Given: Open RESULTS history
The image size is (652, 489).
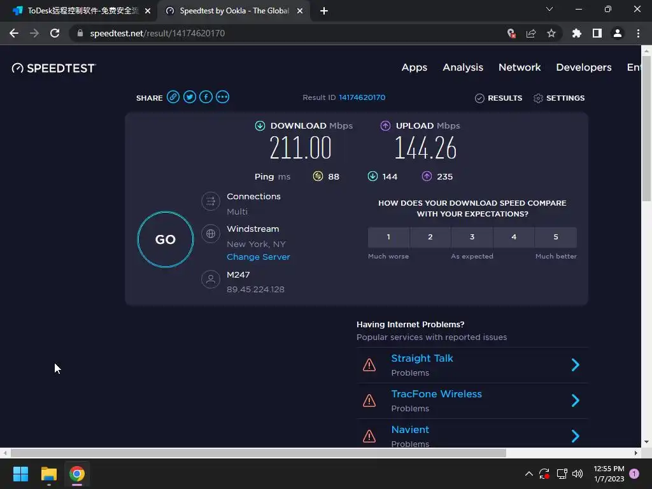Looking at the screenshot, I should tap(498, 98).
